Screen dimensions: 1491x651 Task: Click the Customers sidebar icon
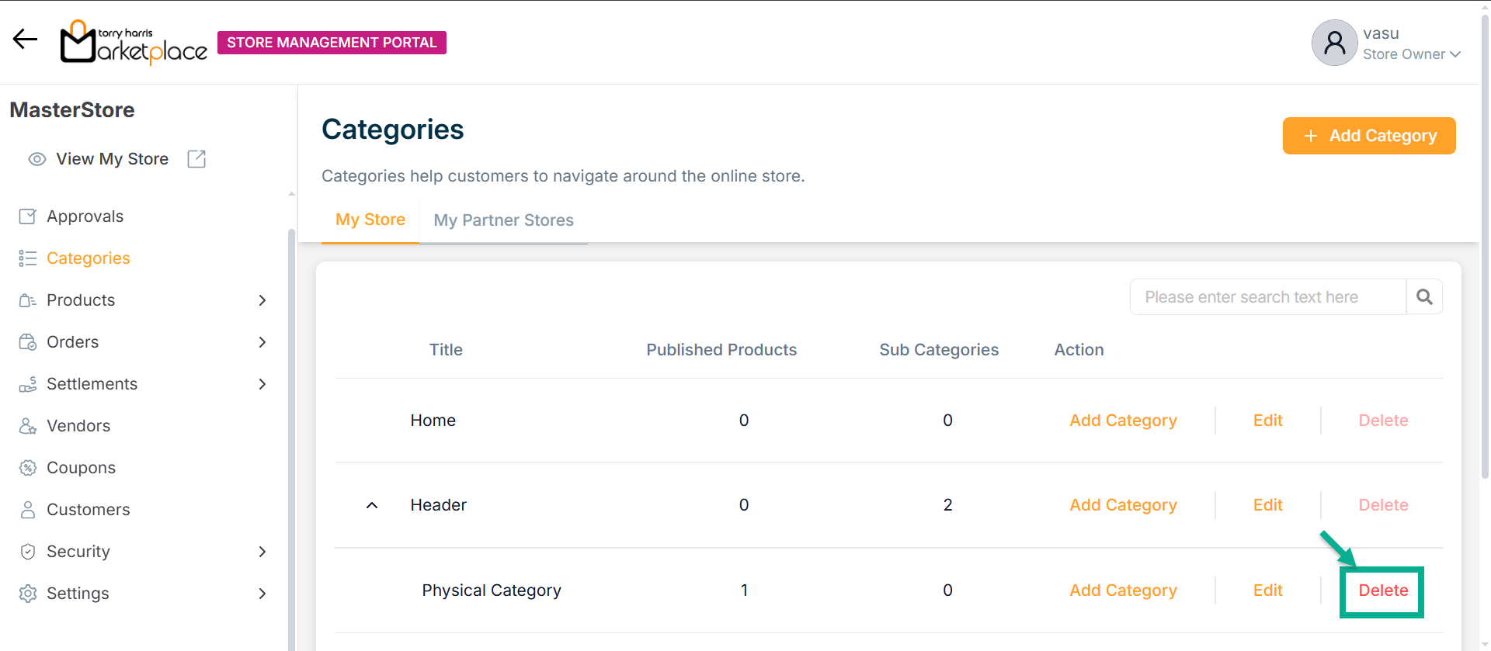pos(28,510)
